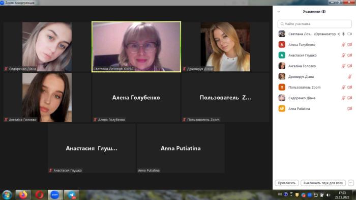Image resolution: width=356 pixels, height=200 pixels.
Task: Click the Anna Putiatina name in participants list
Action: click(299, 108)
